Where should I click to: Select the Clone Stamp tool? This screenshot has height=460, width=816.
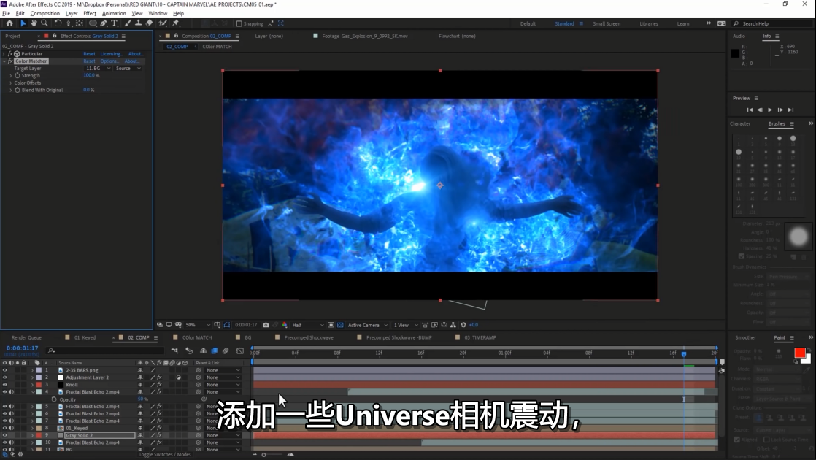[x=138, y=23]
